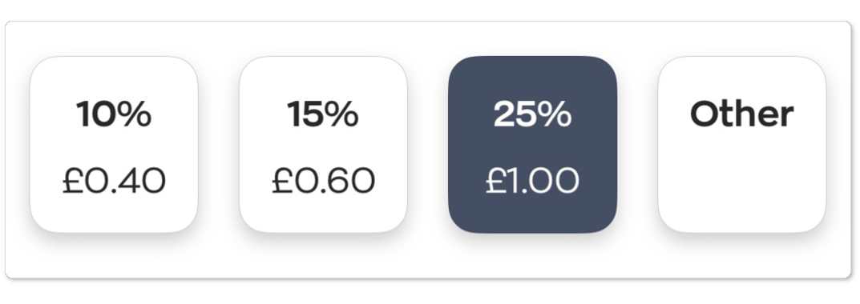Choose the Other tip amount tile
Image resolution: width=860 pixels, height=304 pixels.
point(742,145)
